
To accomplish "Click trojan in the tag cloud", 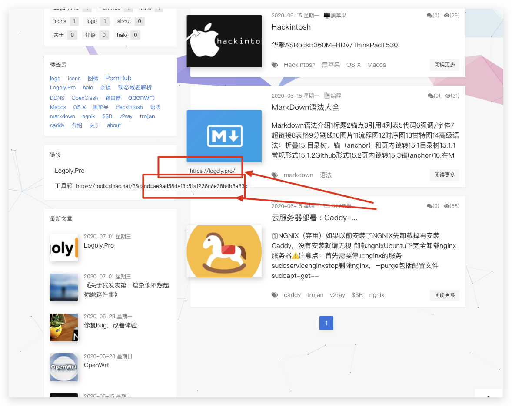I will click(x=147, y=116).
